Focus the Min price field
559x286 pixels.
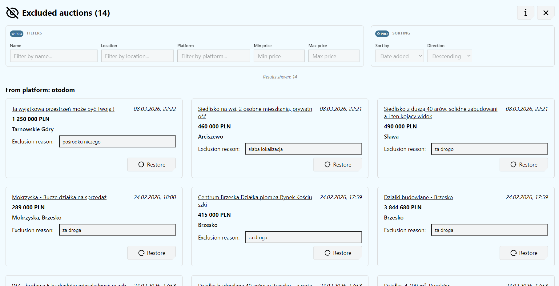[279, 56]
